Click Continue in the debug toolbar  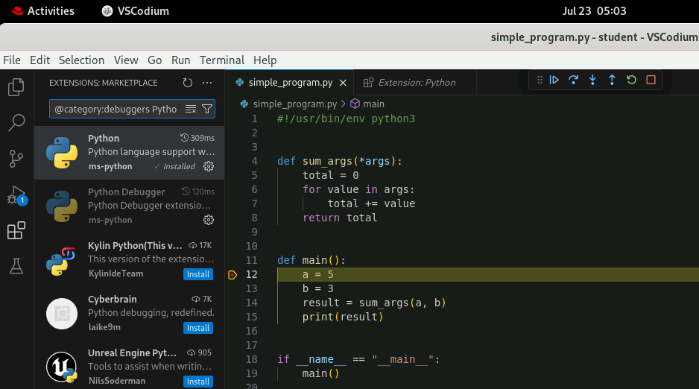click(554, 80)
